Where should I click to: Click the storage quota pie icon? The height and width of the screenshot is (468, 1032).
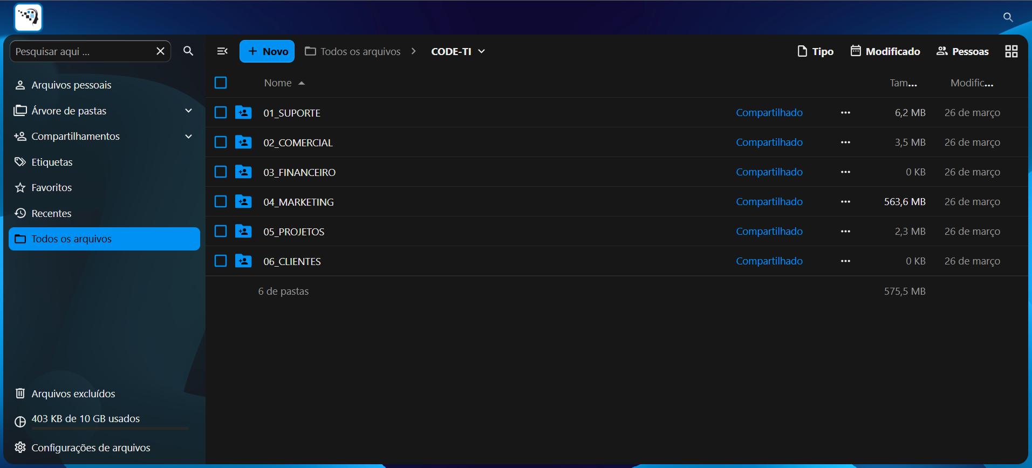(20, 422)
